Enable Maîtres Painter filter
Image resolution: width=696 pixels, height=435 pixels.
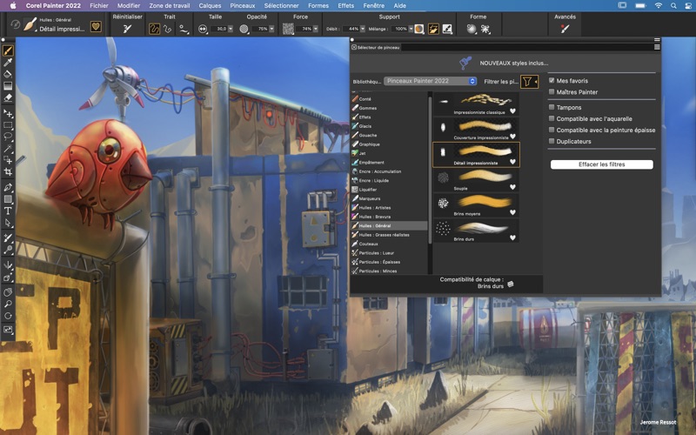click(552, 92)
